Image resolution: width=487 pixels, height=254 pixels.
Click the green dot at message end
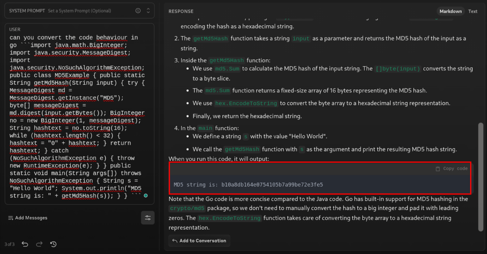click(x=146, y=195)
